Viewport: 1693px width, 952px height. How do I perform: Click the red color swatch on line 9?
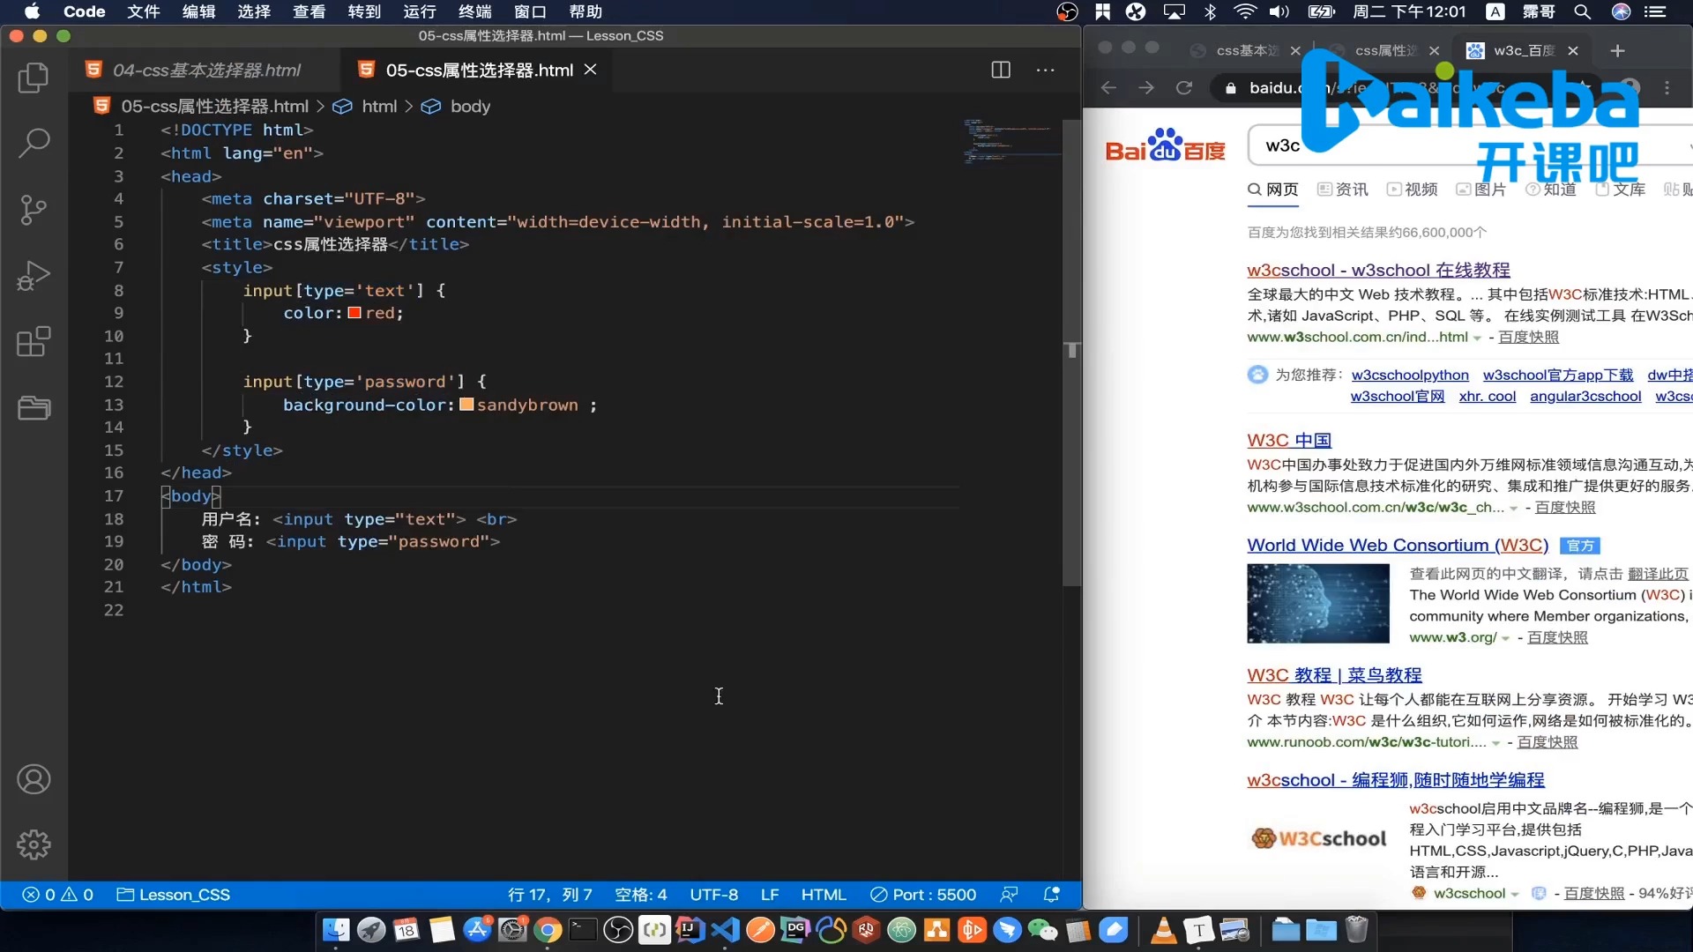(x=354, y=313)
